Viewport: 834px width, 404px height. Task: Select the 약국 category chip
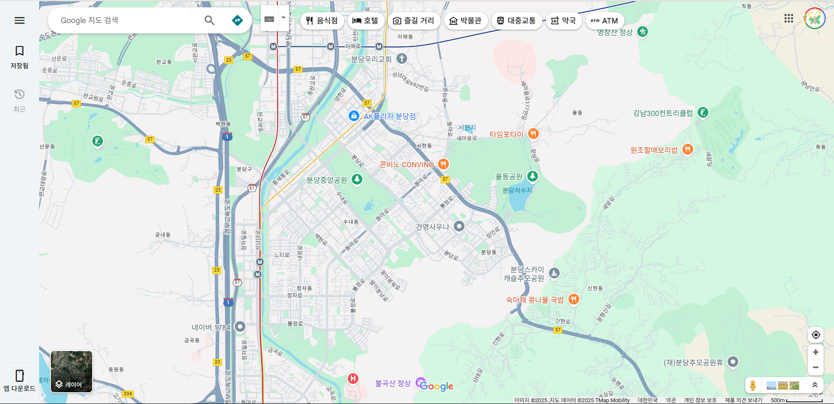point(563,21)
